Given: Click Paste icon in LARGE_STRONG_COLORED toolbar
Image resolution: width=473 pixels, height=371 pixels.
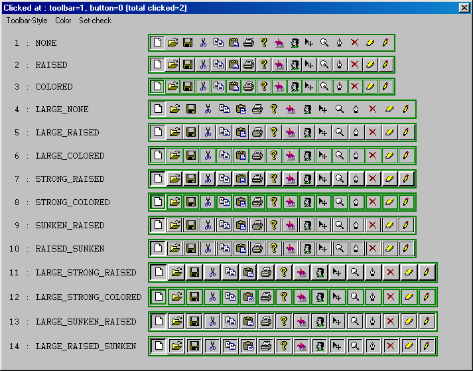Looking at the screenshot, I should 248,297.
